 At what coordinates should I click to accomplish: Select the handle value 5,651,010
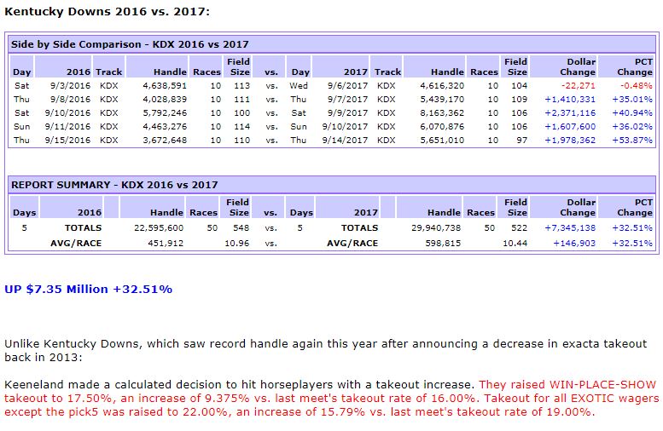(442, 140)
